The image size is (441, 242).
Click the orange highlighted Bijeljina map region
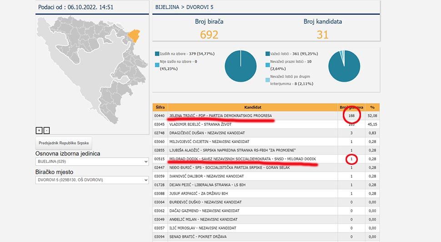pyautogui.click(x=135, y=35)
